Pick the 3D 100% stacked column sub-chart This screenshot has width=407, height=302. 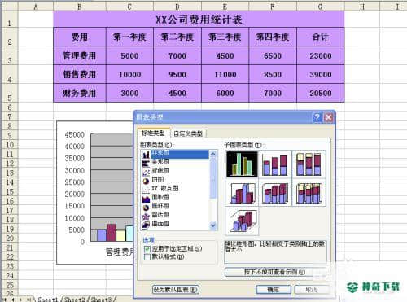pyautogui.click(x=309, y=194)
